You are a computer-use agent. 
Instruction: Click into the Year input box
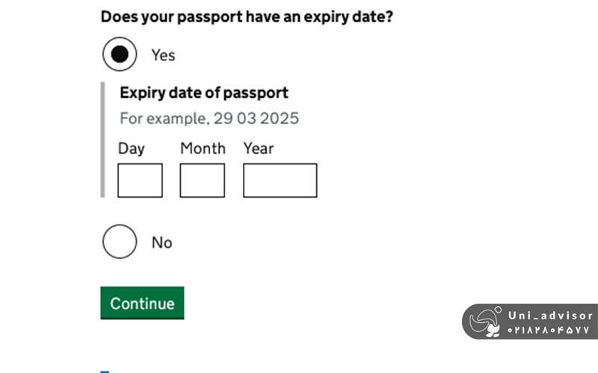point(280,181)
